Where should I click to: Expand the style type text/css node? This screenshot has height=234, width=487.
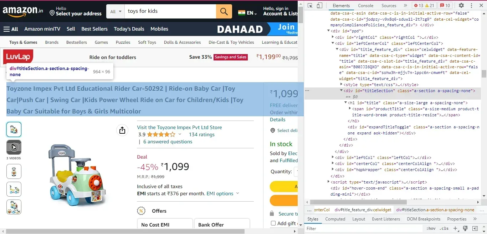click(x=341, y=85)
